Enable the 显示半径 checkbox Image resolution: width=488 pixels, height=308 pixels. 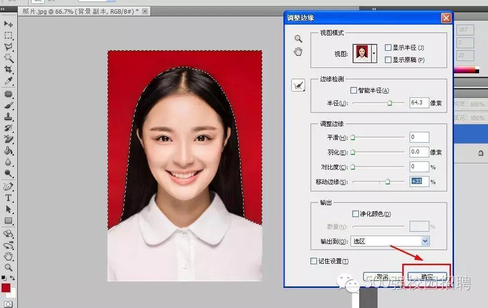tap(388, 47)
